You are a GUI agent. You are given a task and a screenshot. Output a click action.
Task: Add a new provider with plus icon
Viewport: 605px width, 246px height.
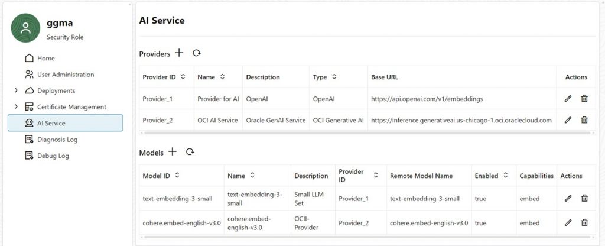[180, 53]
